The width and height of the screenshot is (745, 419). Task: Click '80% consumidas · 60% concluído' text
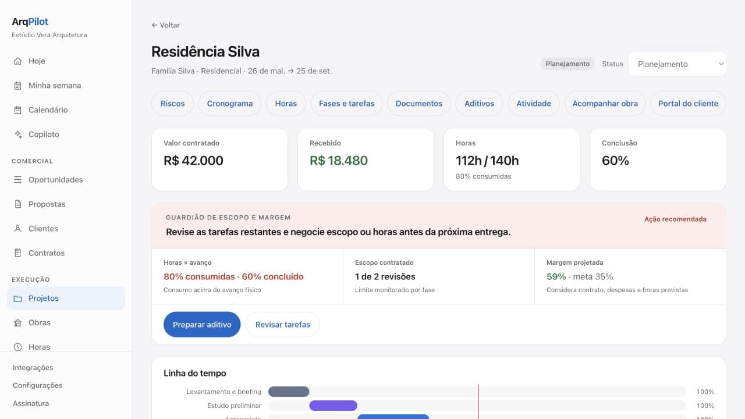[233, 276]
